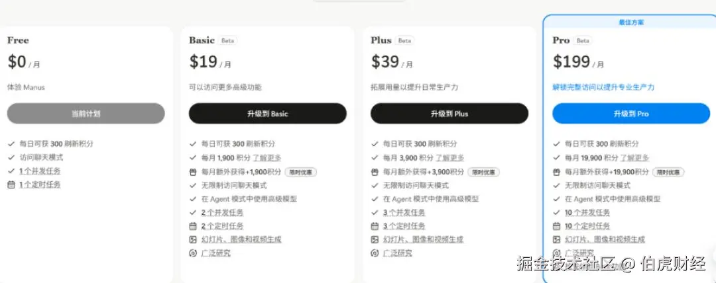Click the gift icon in Basic plan's 每月额外获得+1,900积分

[x=193, y=173]
